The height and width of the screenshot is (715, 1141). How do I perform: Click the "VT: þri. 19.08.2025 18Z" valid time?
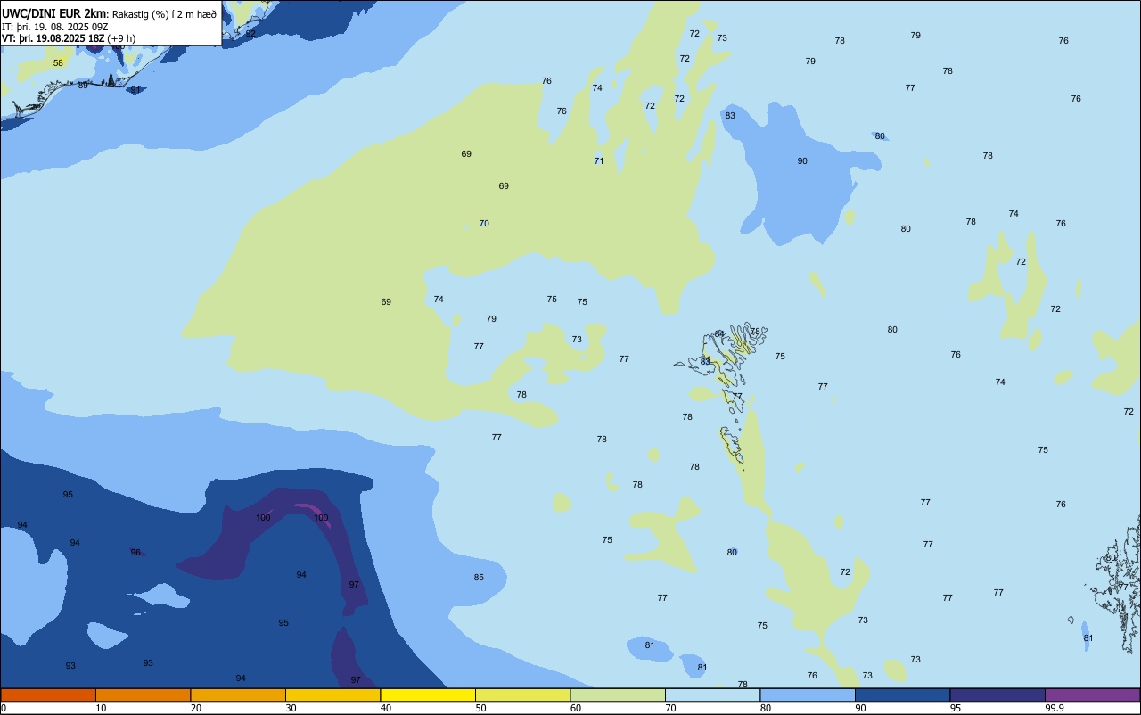pos(53,38)
